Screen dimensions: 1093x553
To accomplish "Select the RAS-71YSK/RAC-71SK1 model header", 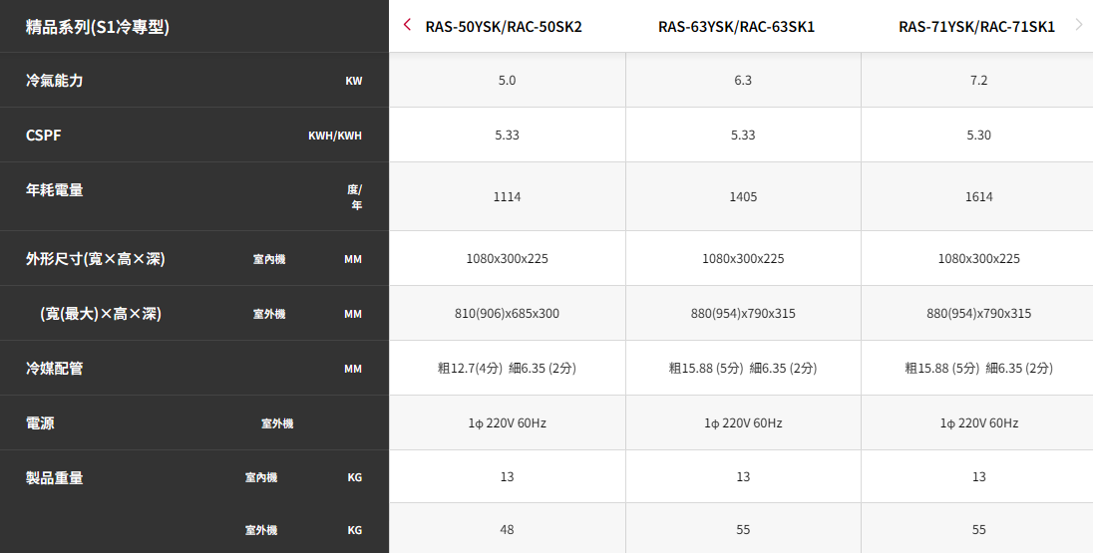I will [976, 27].
